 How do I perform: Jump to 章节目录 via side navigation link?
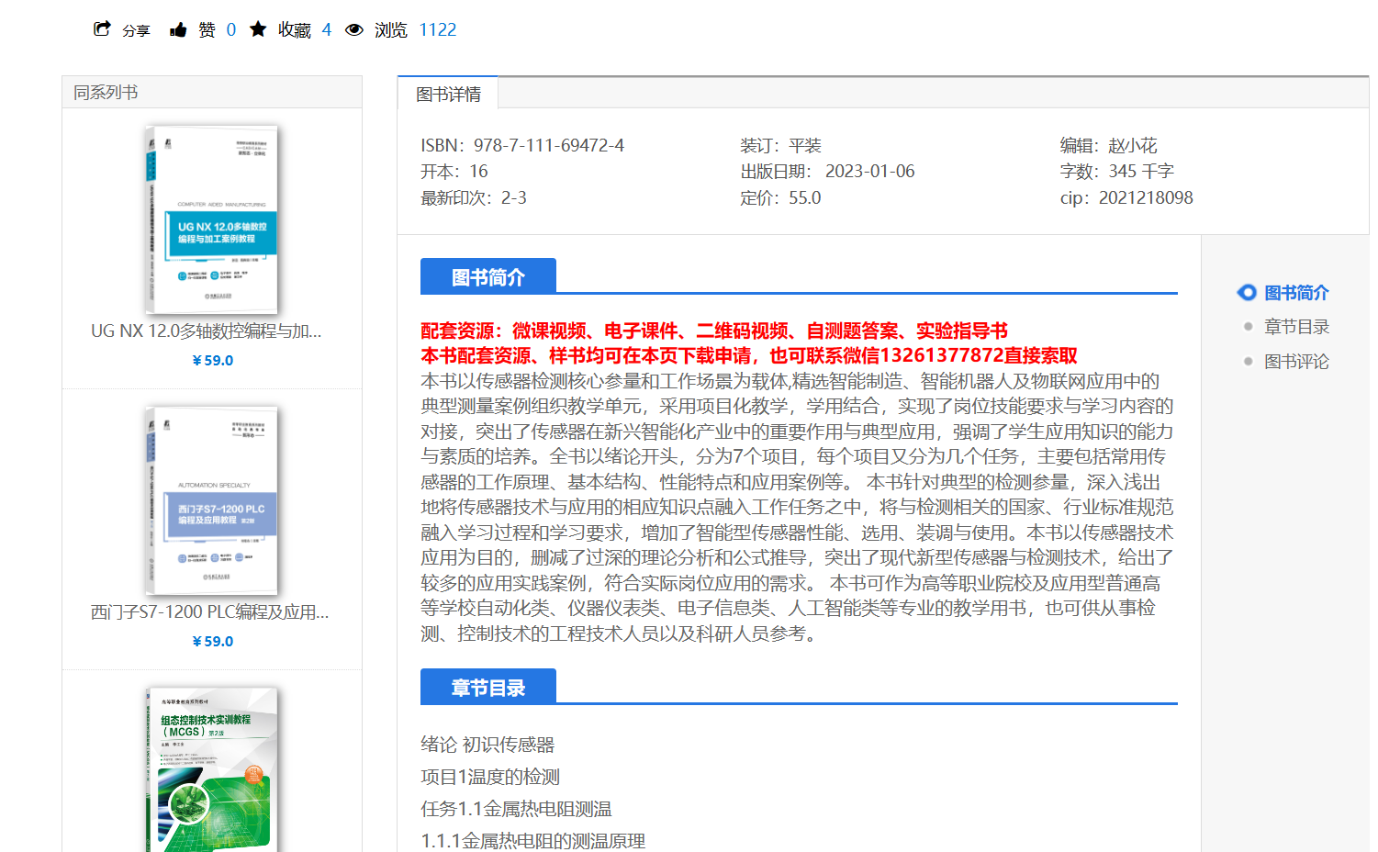pyautogui.click(x=1296, y=327)
